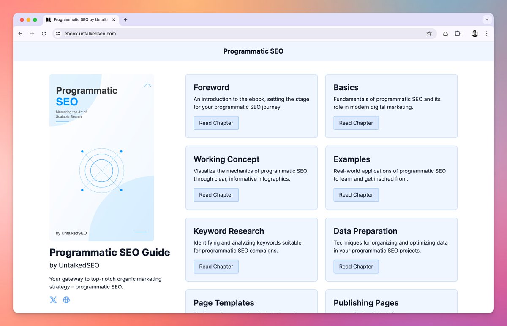Click the Working Concept heading

227,159
